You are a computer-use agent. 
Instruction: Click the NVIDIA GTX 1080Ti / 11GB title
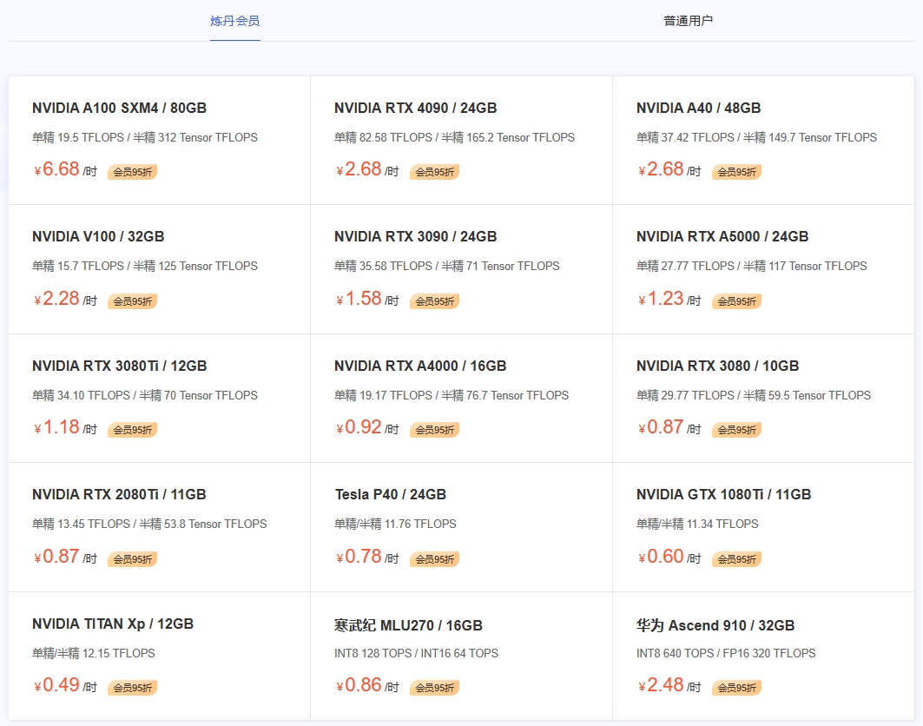(723, 495)
